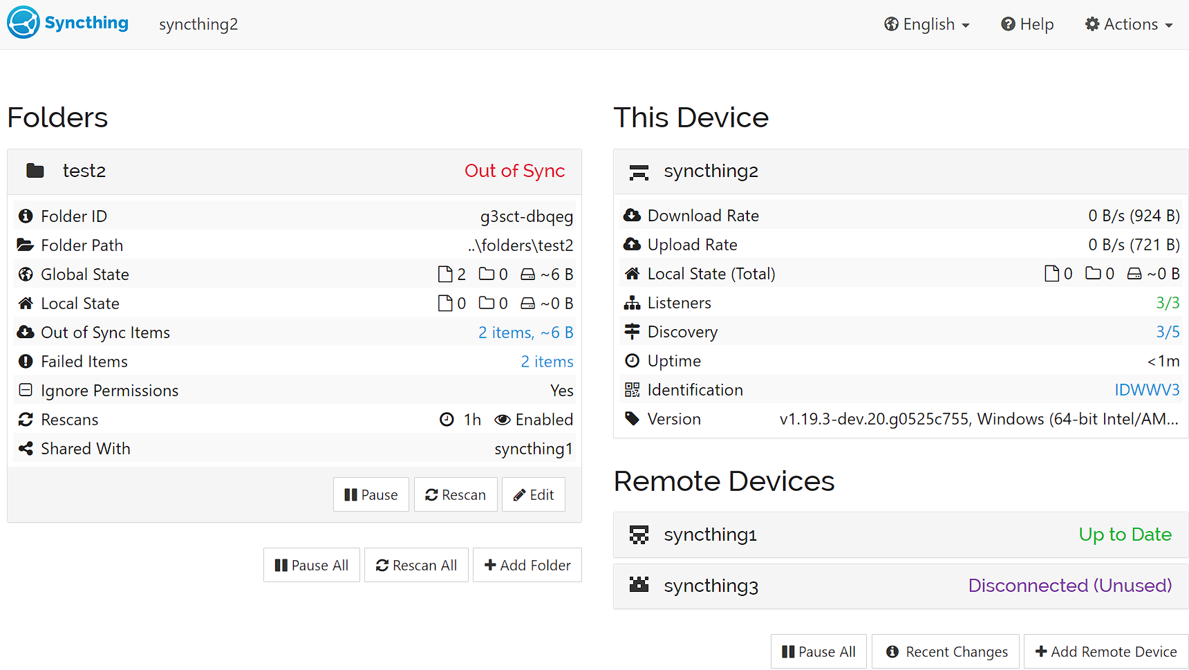
Task: Click the info icon beside Folder ID
Action: coord(26,216)
